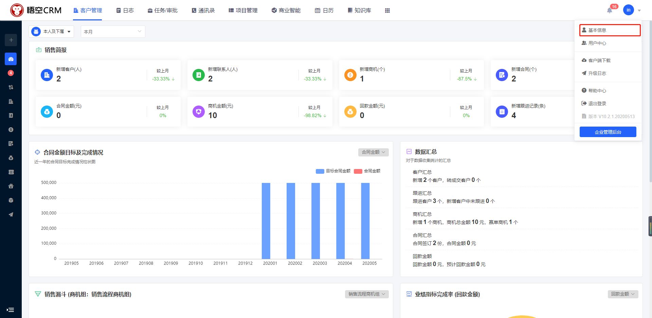Click the 悟空CRM logo
This screenshot has width=652, height=318.
point(36,10)
